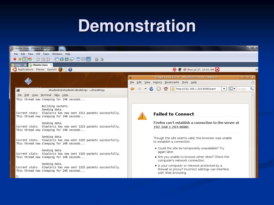Open Firefox Home page icon
Viewport: 274px width, 205px height.
[x=166, y=89]
